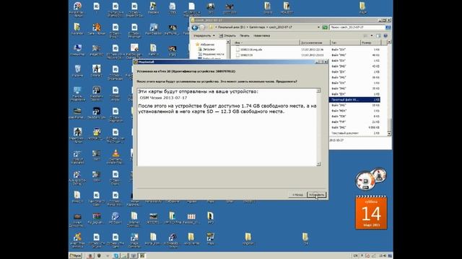Open the Пуск Start button

pos(75,256)
